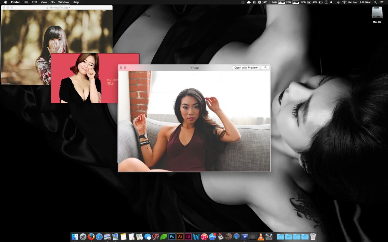This screenshot has width=388, height=242.
Task: Click the -17.jpg Quick Look photo
Action: [x=194, y=121]
